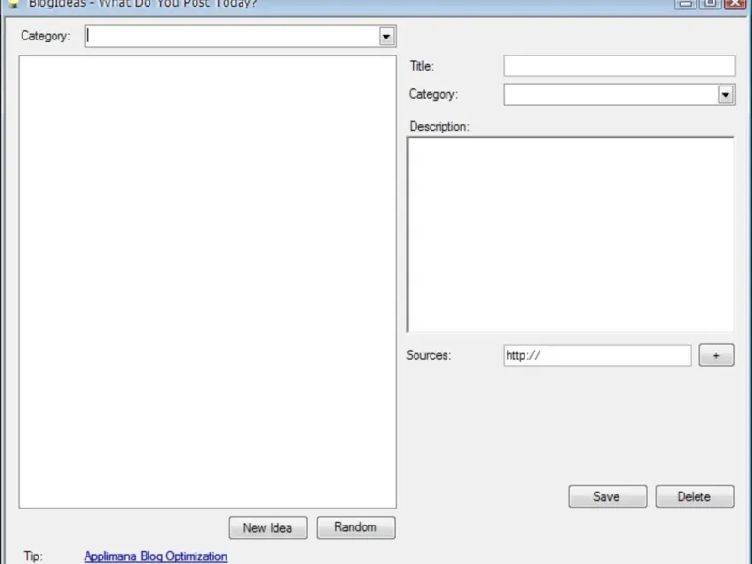Pick a Random idea
This screenshot has height=564, width=752.
(356, 527)
